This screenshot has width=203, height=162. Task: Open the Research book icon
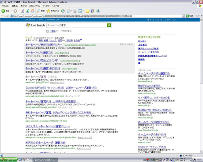pyautogui.click(x=92, y=11)
